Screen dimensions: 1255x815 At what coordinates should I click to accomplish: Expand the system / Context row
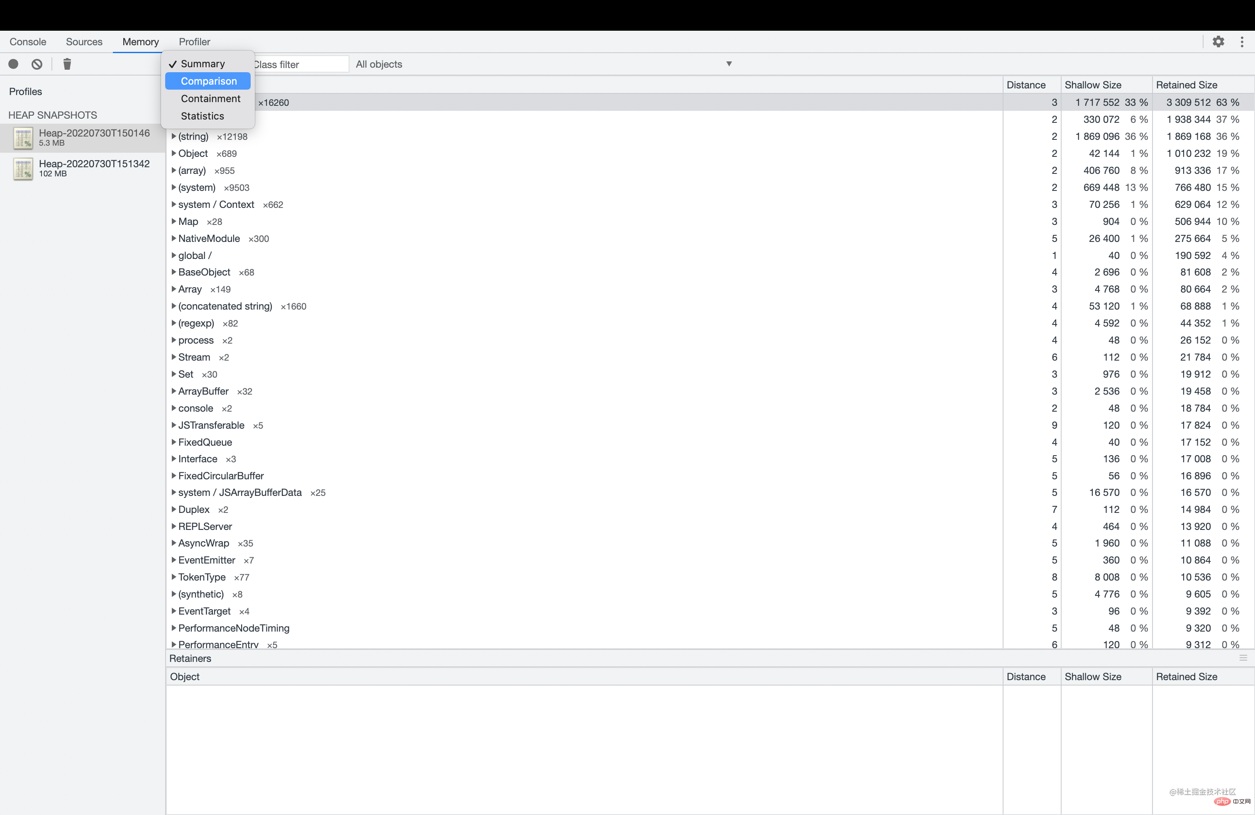[173, 205]
